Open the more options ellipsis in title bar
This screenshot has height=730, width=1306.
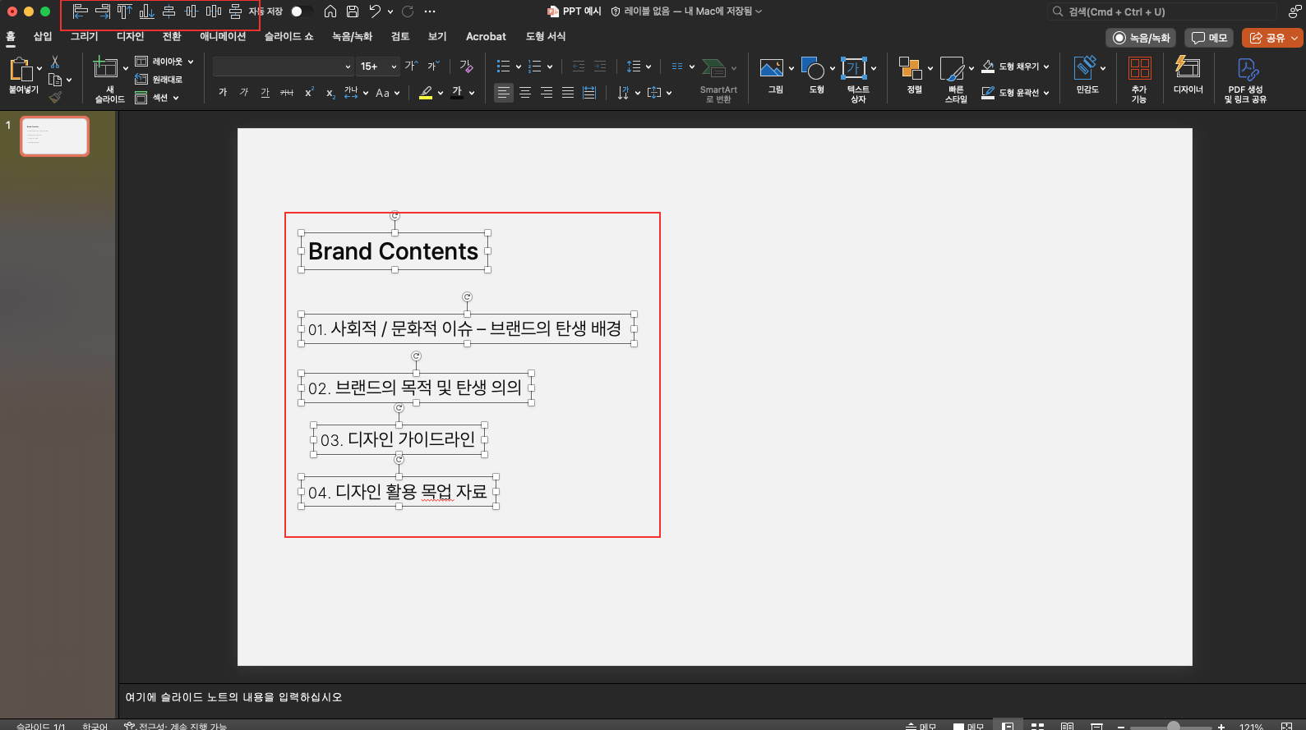click(x=430, y=11)
